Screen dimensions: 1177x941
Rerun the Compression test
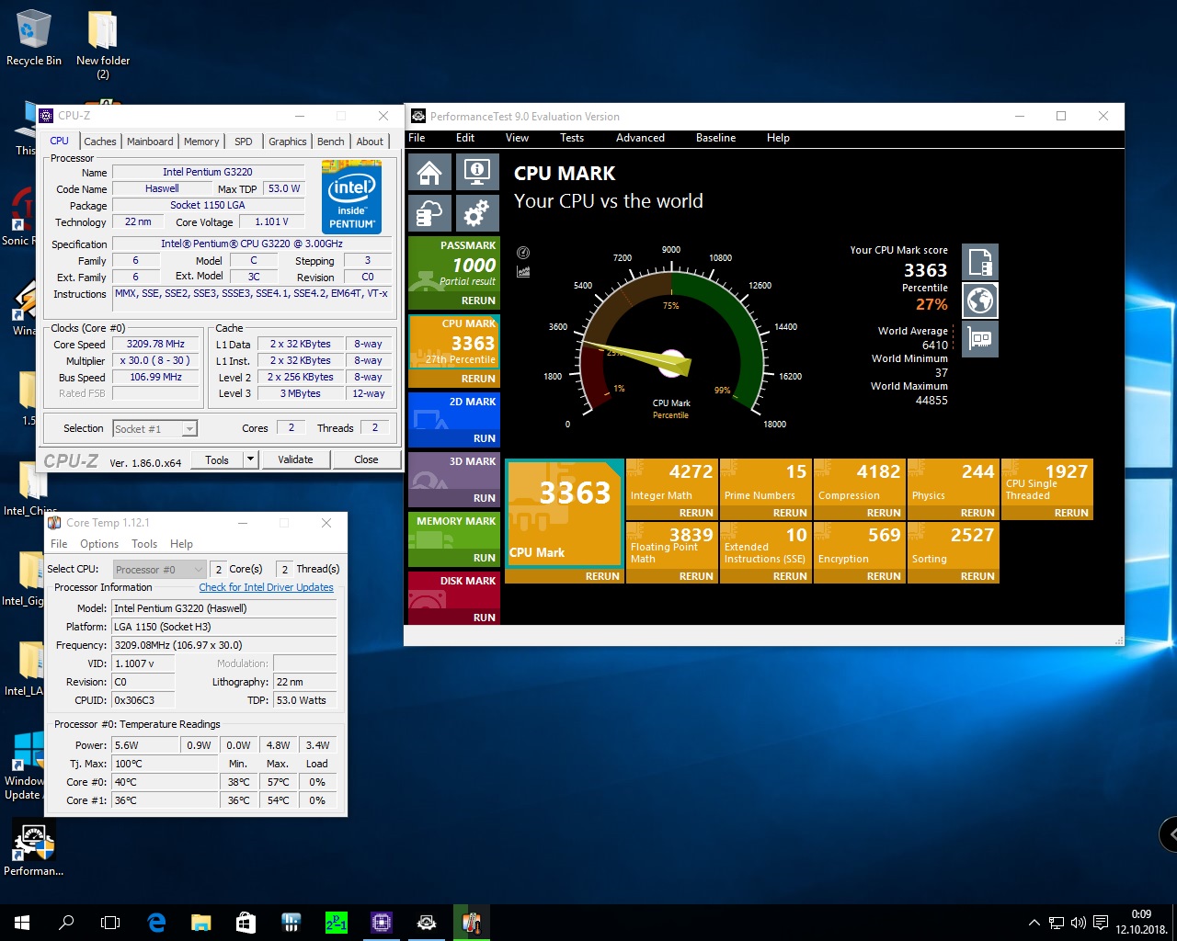point(884,513)
